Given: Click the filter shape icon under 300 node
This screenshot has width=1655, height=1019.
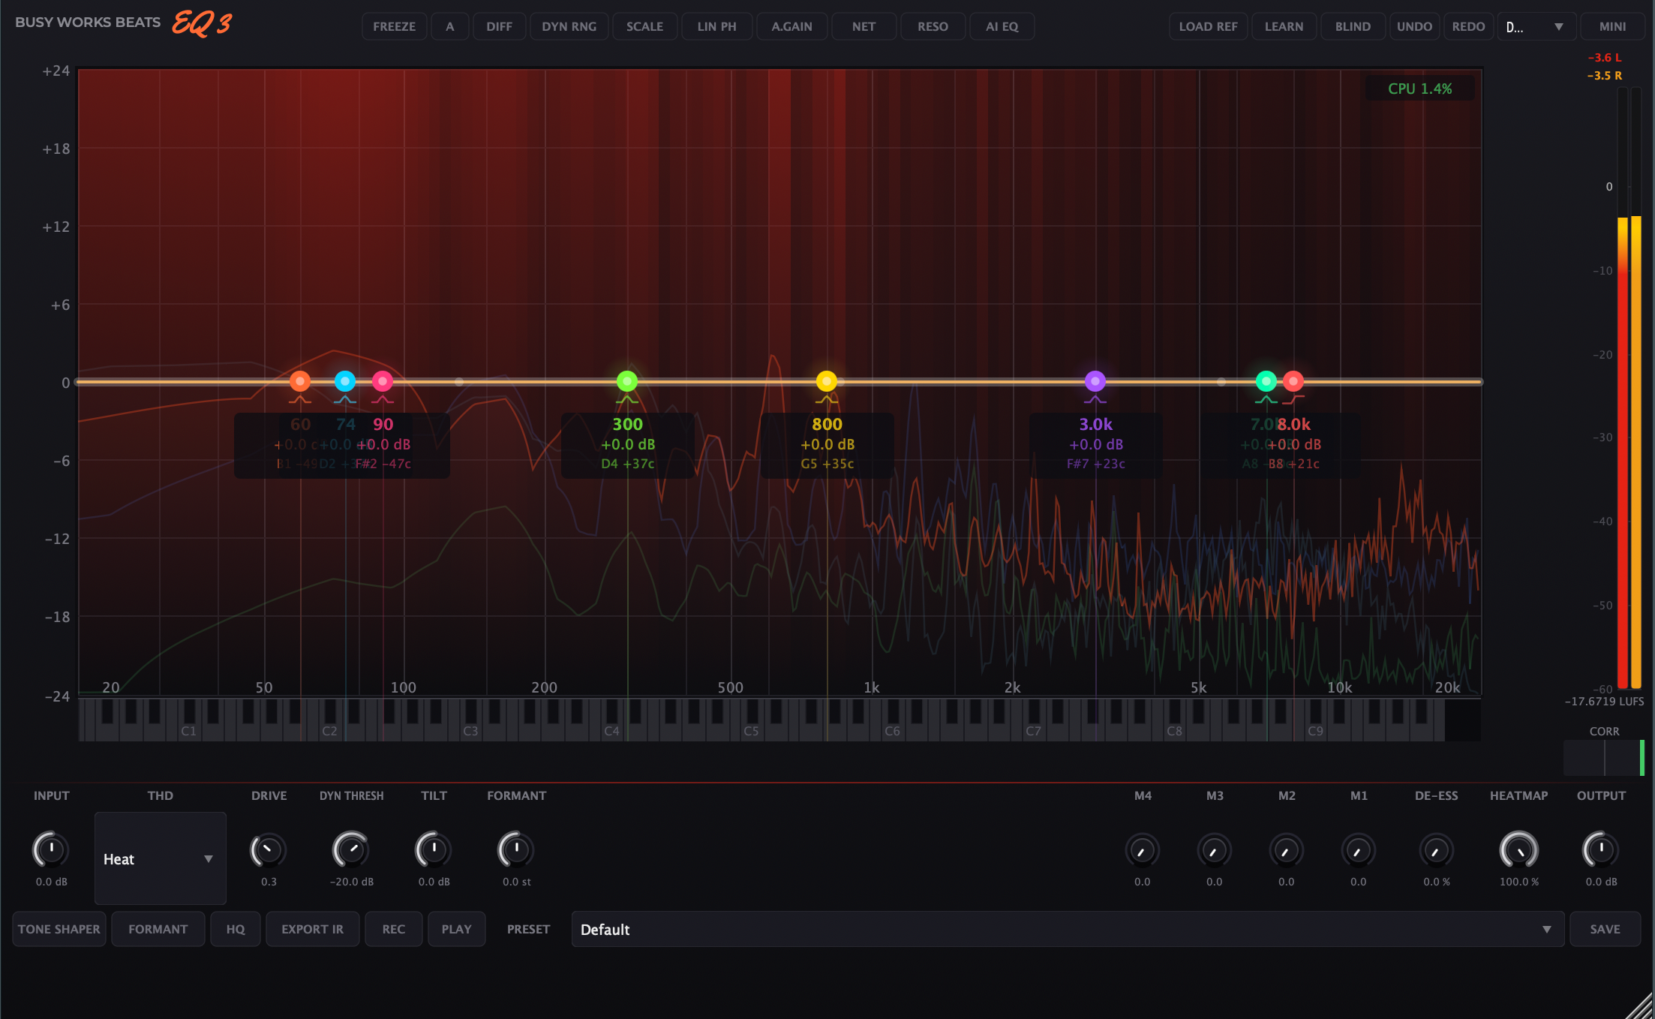Looking at the screenshot, I should click(x=627, y=400).
